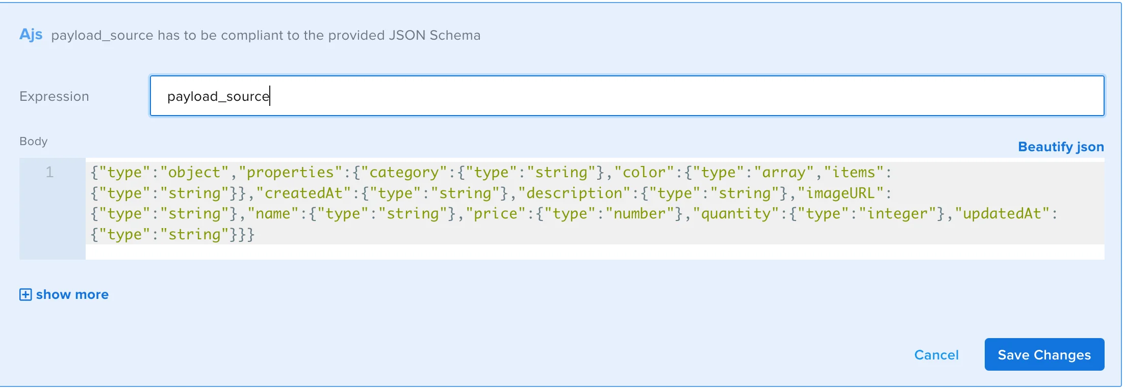Click the "updatedAt" key in schema
Image resolution: width=1125 pixels, height=389 pixels.
[1002, 214]
